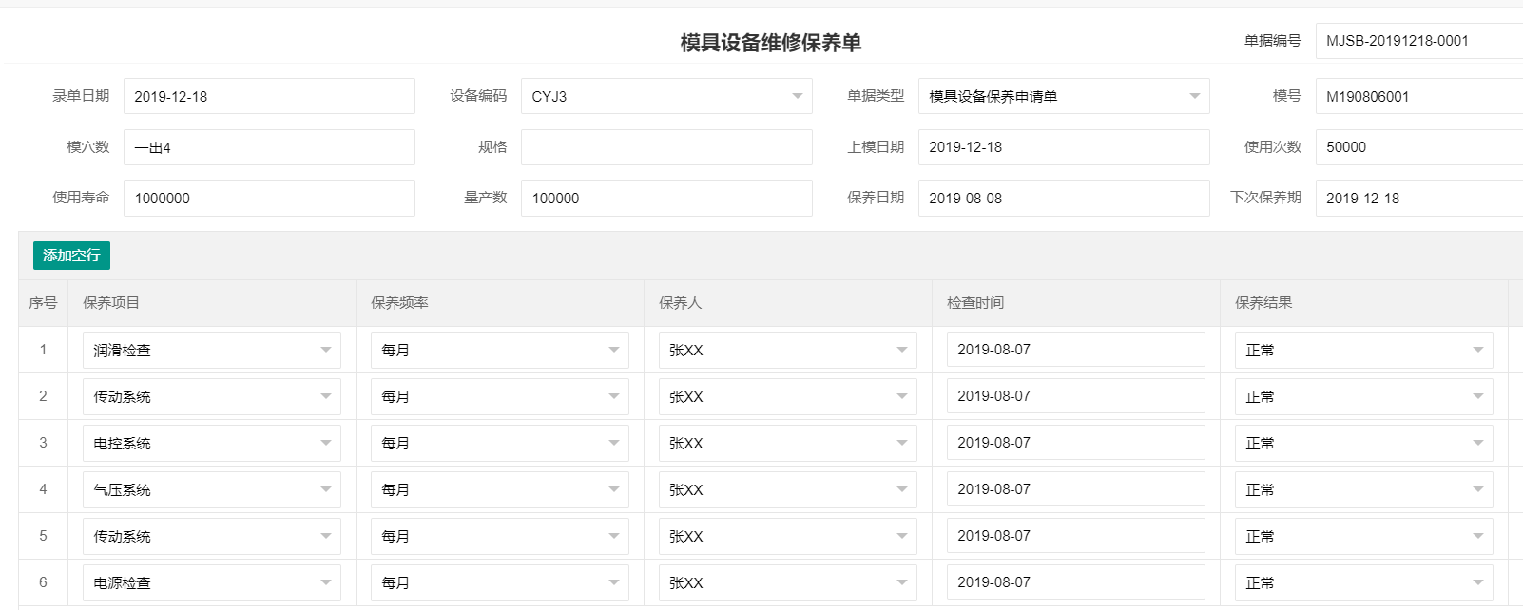Open row 1 保养结果 dropdown
This screenshot has height=610, width=1523.
pos(1363,350)
